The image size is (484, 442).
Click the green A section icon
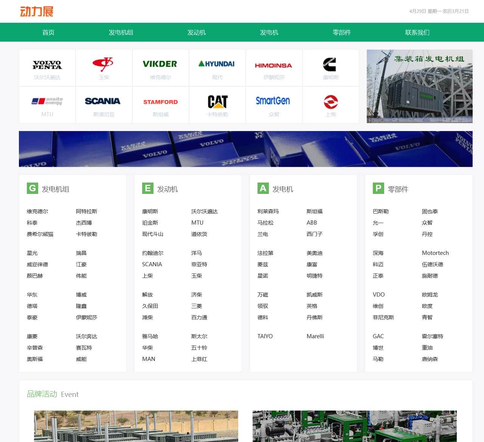coord(263,188)
